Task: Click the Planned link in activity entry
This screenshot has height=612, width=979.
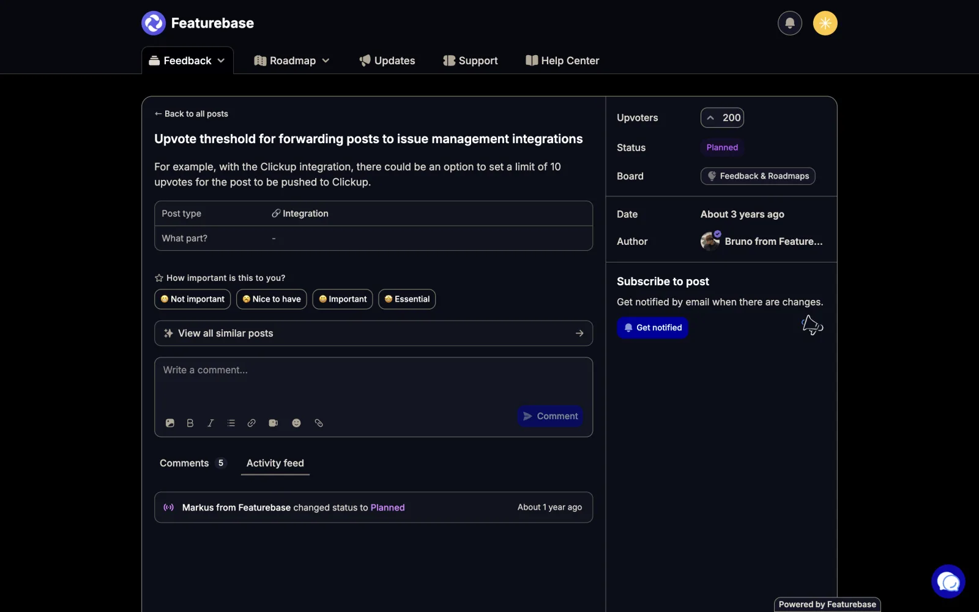Action: tap(387, 507)
